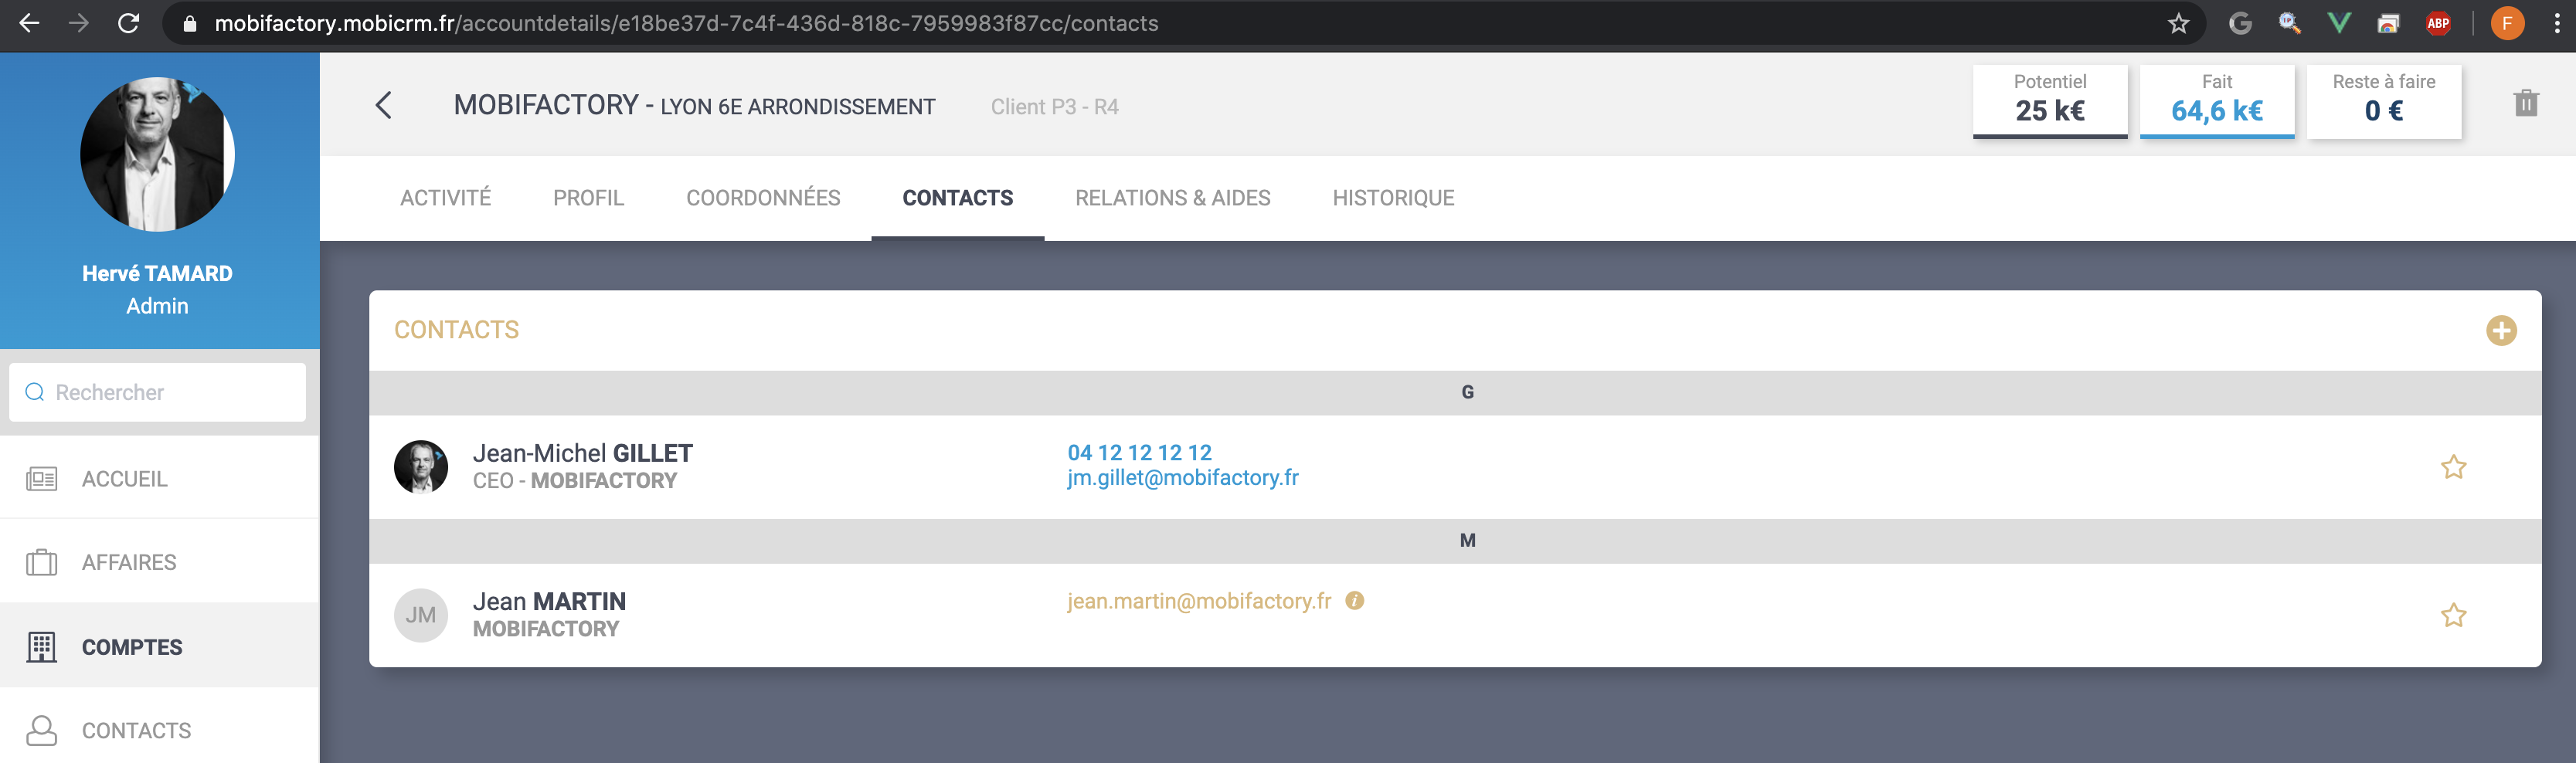Click the Fait 64,6 k€ card

click(2216, 101)
